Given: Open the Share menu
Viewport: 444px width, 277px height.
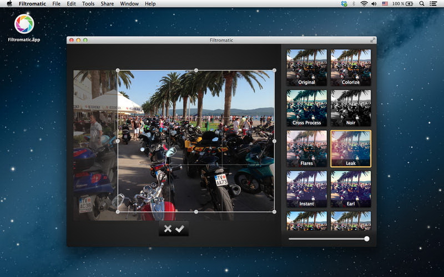Looking at the screenshot, I should tap(107, 4).
